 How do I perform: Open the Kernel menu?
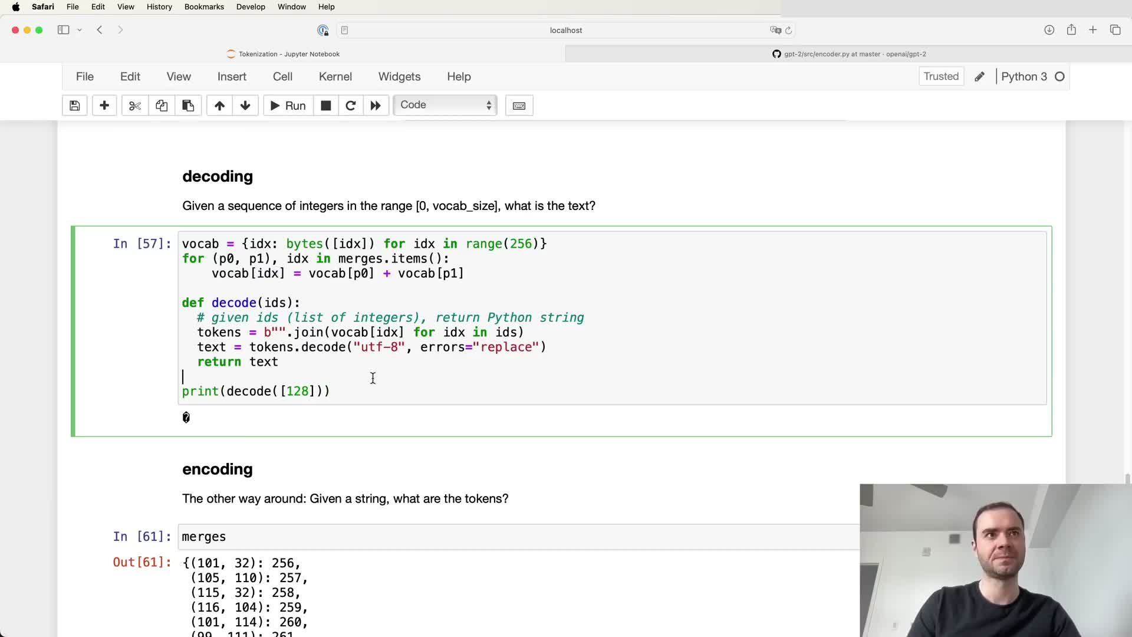click(x=335, y=77)
